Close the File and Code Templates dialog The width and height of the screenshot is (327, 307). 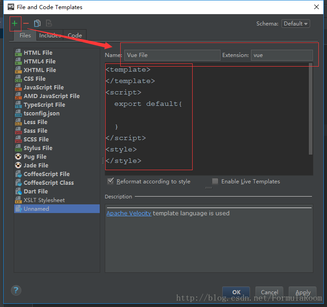point(317,7)
